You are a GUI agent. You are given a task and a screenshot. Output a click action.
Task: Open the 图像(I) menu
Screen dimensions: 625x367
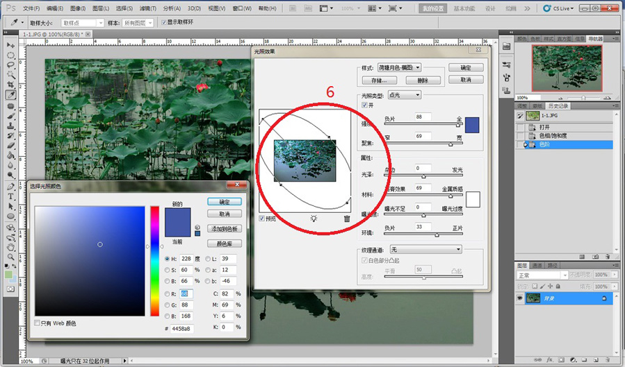pyautogui.click(x=78, y=8)
